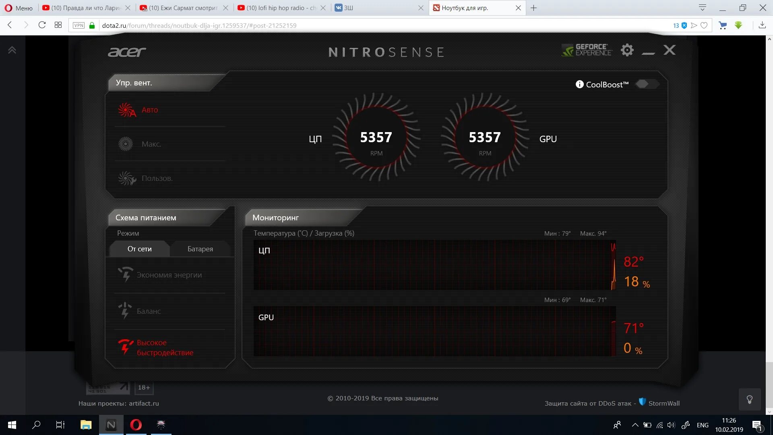Open Wi-Fi network tray icon

coord(659,425)
